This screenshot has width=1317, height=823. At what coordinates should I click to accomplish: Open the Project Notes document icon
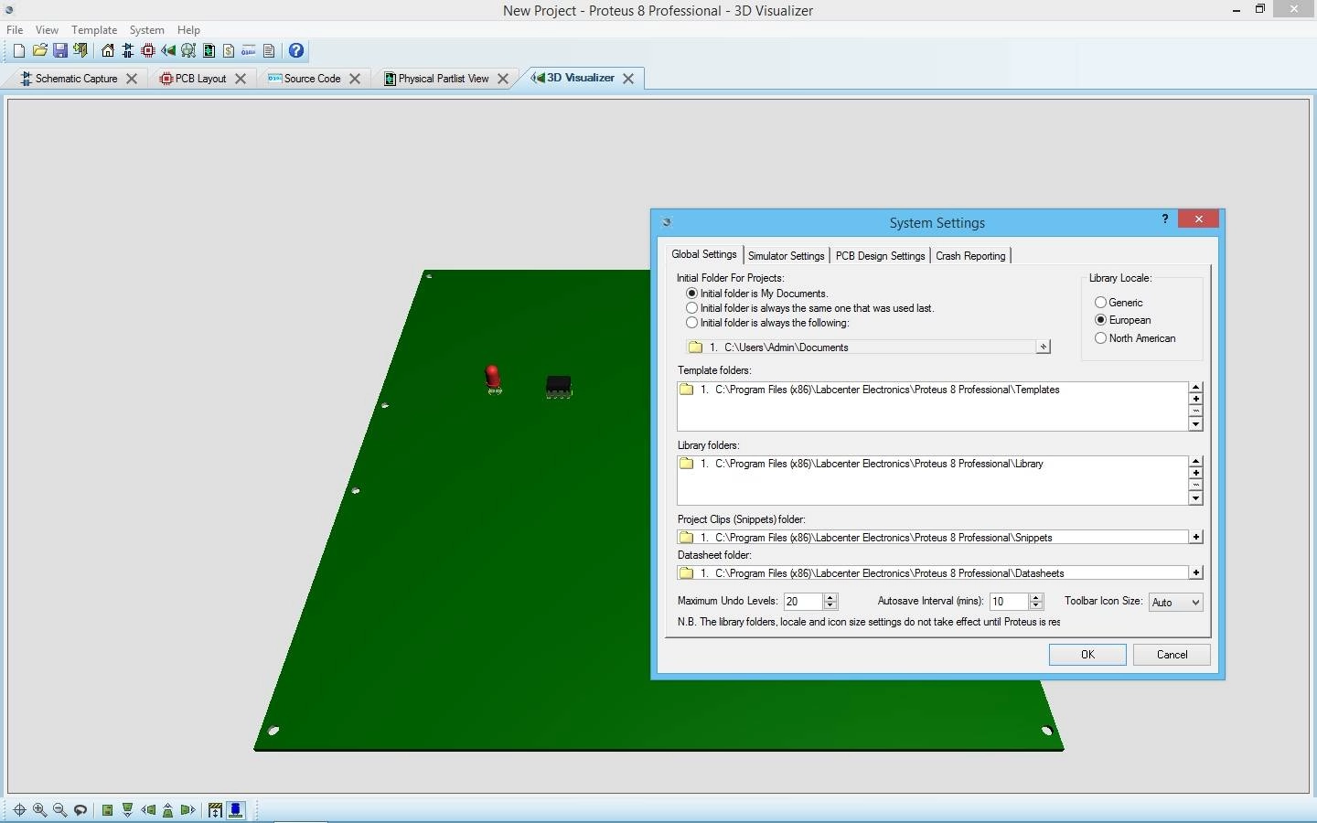269,51
